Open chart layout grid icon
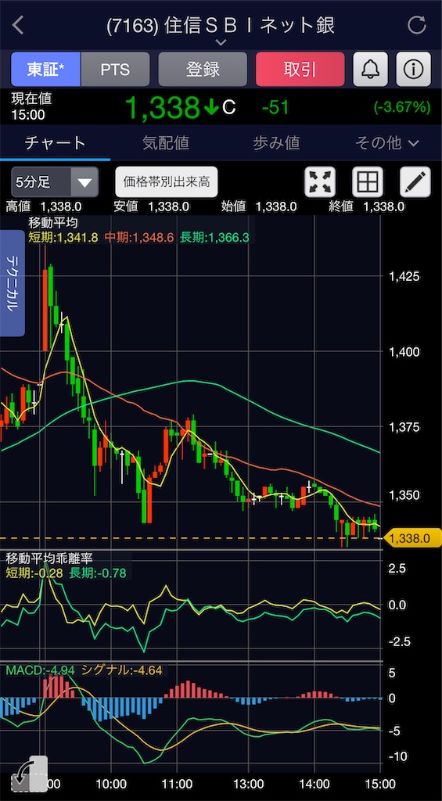Image resolution: width=442 pixels, height=801 pixels. [368, 181]
